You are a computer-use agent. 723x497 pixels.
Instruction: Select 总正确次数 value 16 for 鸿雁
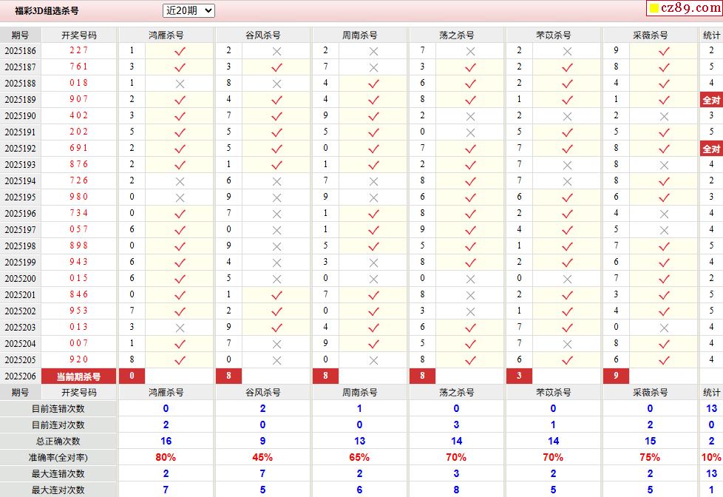(x=166, y=442)
